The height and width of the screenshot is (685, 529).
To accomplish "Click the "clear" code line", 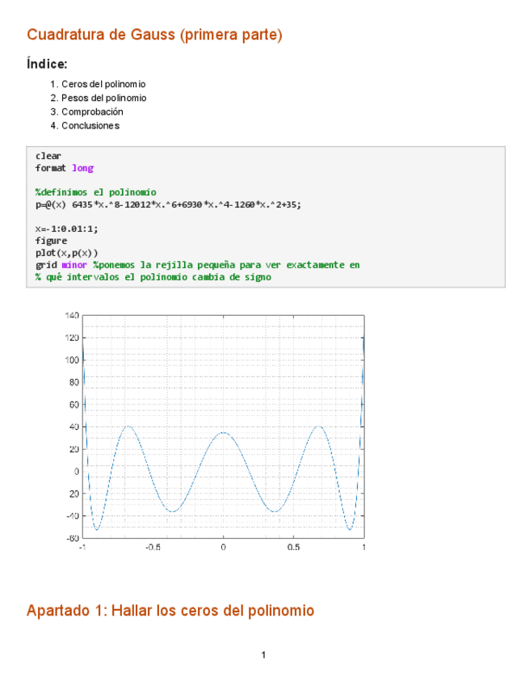I will [48, 156].
